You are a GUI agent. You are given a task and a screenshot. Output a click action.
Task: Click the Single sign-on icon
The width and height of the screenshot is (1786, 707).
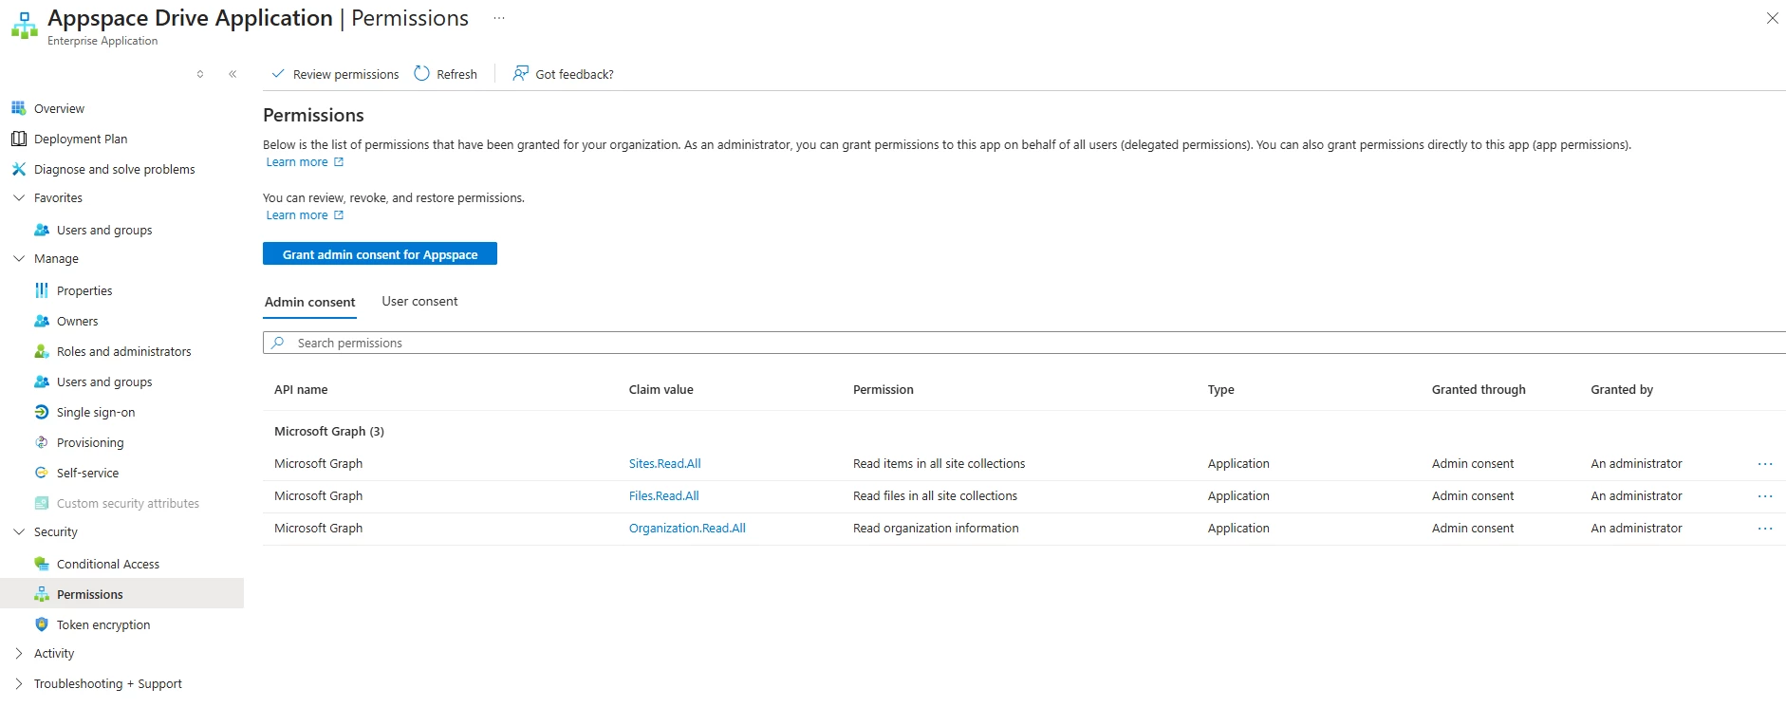[42, 412]
